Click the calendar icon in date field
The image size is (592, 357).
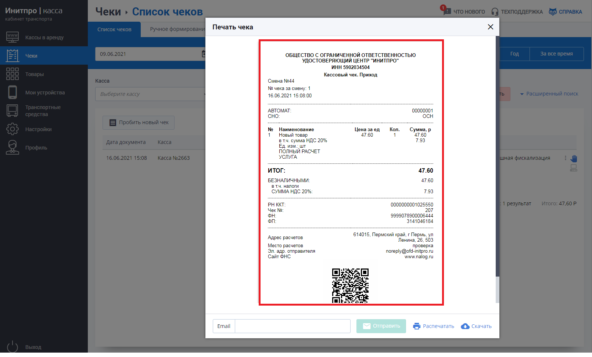pyautogui.click(x=204, y=54)
